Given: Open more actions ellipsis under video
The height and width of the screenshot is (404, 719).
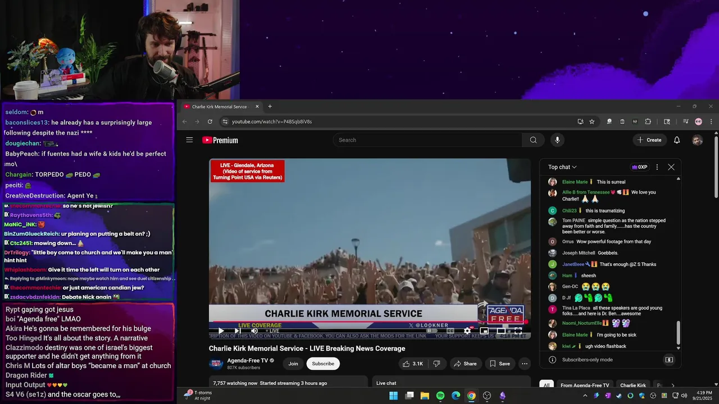Looking at the screenshot, I should click(x=525, y=364).
